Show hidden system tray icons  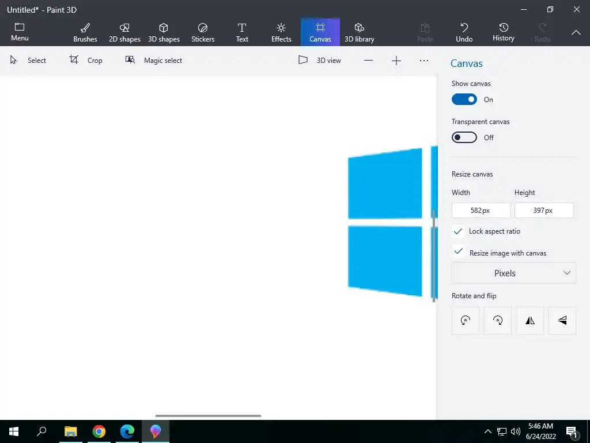click(x=487, y=431)
